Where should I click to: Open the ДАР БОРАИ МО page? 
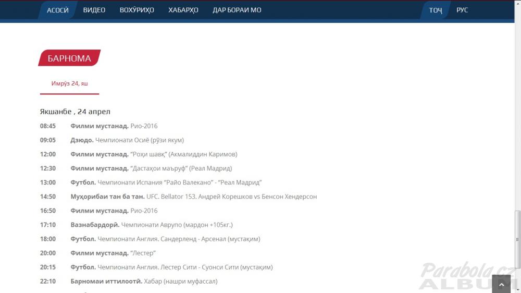[x=237, y=10]
